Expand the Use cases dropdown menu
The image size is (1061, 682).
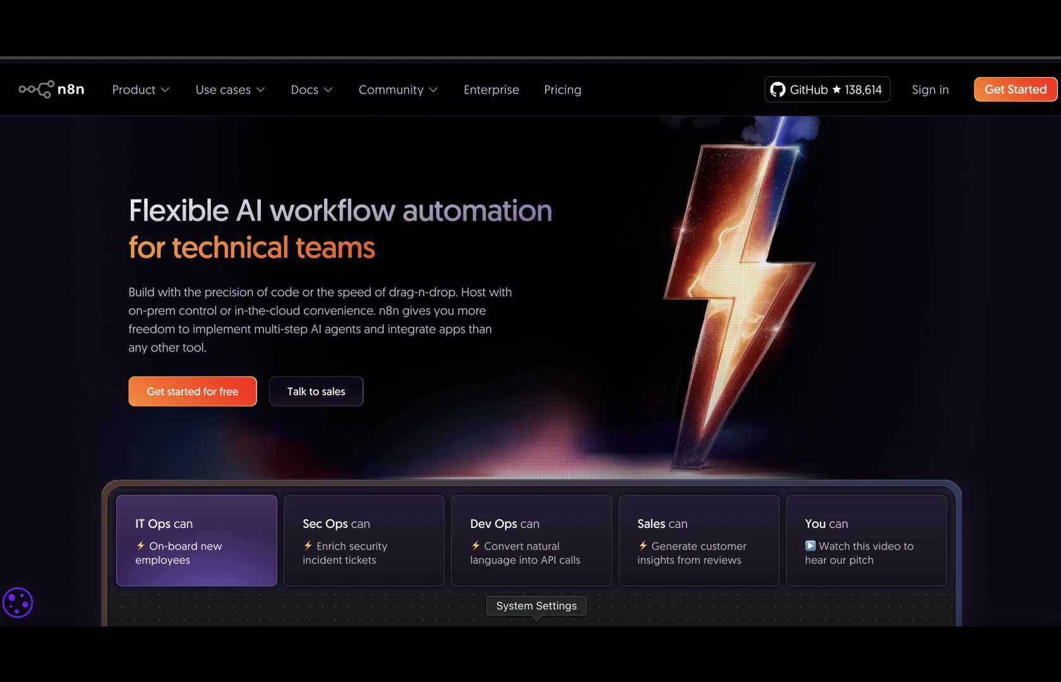coord(230,90)
